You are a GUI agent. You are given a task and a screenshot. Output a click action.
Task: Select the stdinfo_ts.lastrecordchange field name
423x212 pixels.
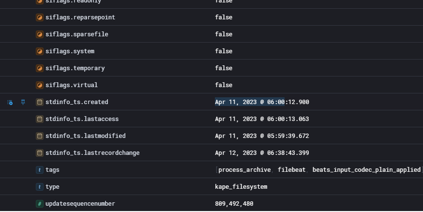[x=92, y=153]
